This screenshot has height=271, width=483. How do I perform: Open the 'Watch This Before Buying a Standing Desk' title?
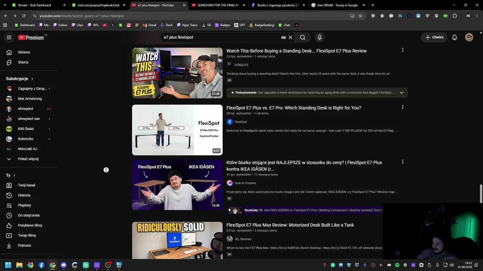click(x=297, y=51)
